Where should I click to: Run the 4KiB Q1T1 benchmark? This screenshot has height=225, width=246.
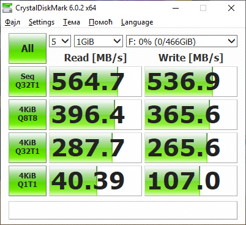coord(28,181)
